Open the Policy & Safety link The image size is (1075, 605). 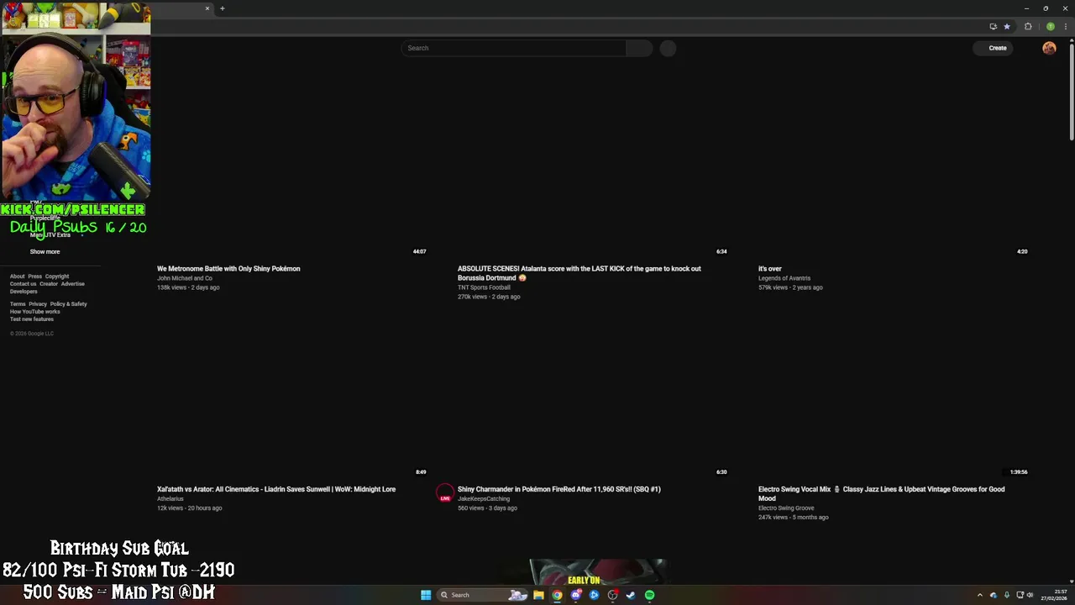(68, 304)
